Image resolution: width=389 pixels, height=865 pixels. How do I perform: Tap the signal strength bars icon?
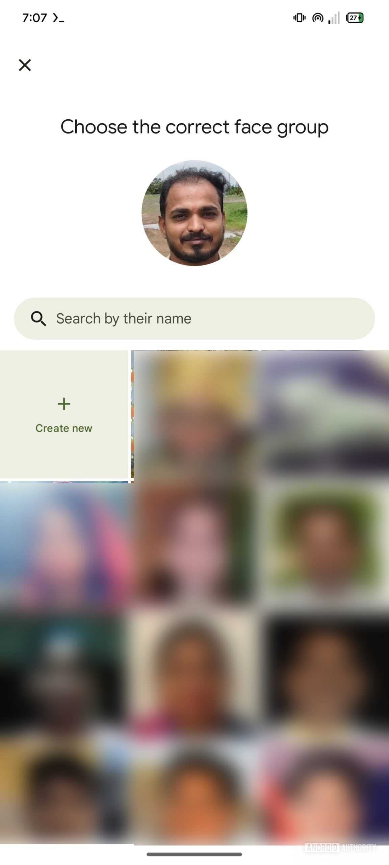click(334, 18)
